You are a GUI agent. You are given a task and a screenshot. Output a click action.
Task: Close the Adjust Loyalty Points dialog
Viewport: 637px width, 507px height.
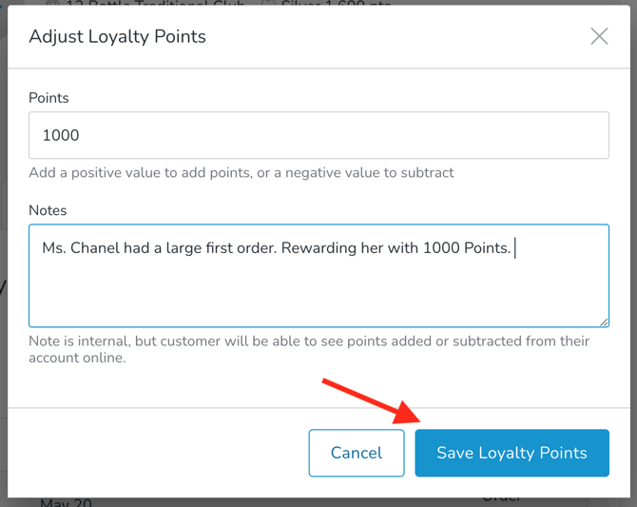pos(599,36)
